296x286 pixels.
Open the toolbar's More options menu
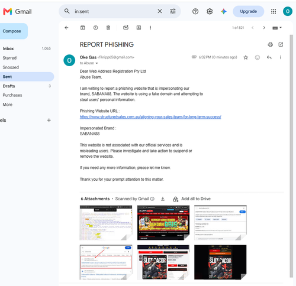coord(150,28)
